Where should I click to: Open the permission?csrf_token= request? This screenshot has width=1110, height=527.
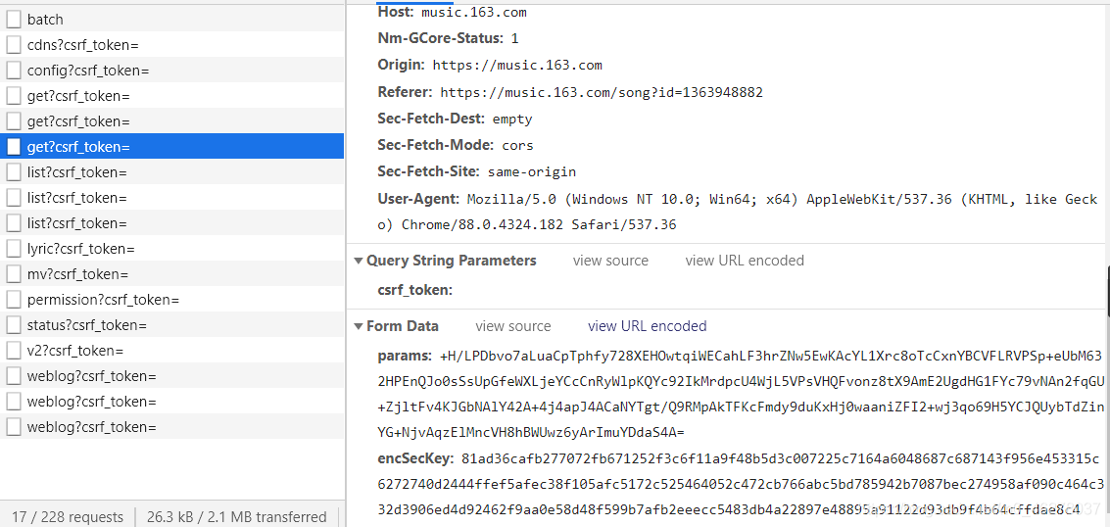(172, 299)
